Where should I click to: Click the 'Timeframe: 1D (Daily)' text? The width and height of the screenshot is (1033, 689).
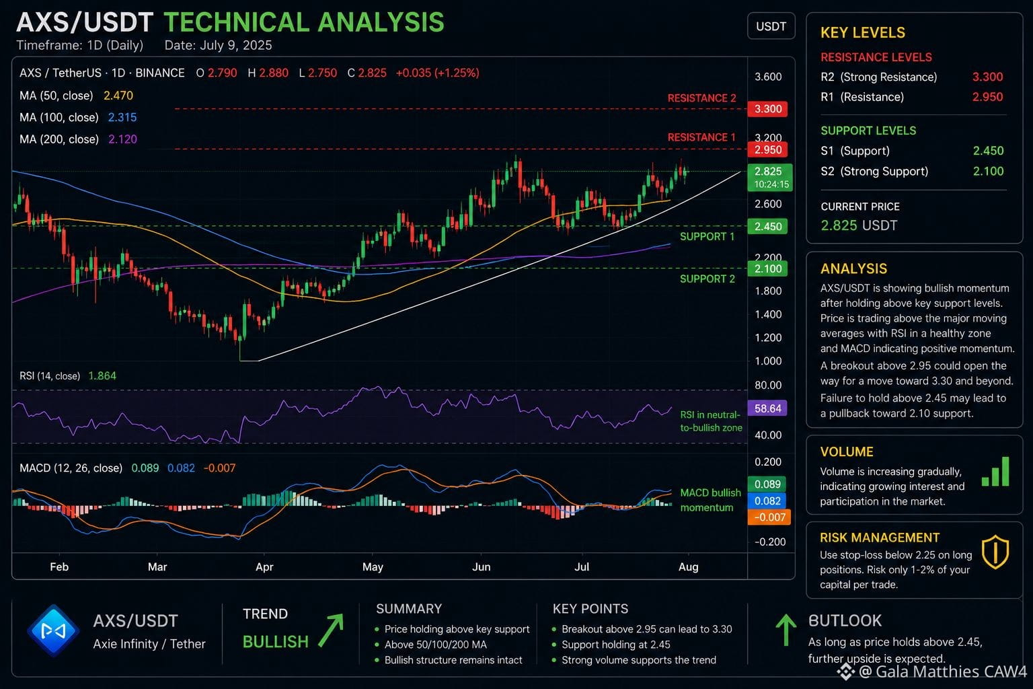click(x=79, y=45)
